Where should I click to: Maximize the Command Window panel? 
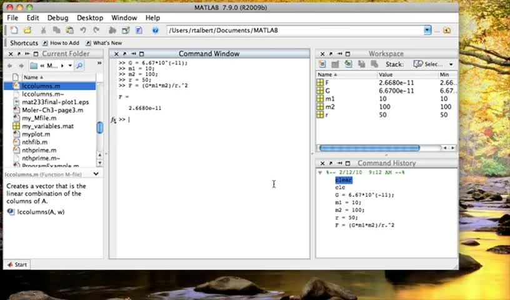pyautogui.click(x=141, y=54)
